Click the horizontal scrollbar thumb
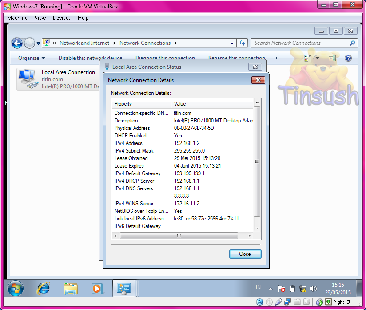Image resolution: width=366 pixels, height=310 pixels. [x=179, y=235]
